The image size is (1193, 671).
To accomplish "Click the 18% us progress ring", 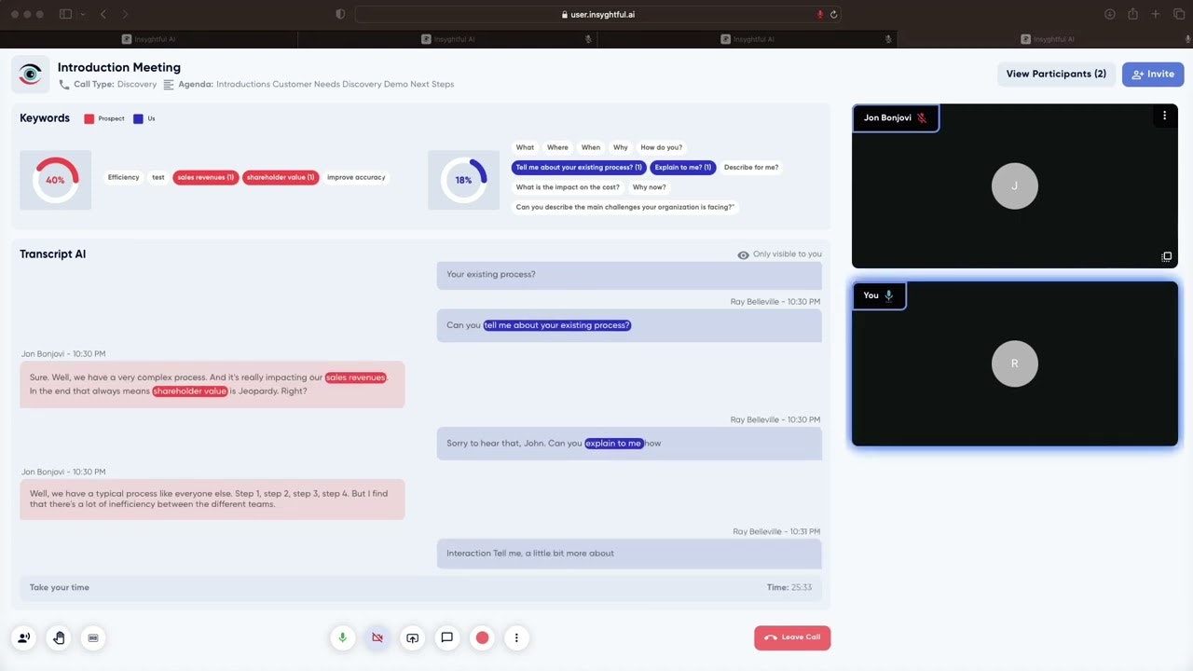I will tap(463, 180).
